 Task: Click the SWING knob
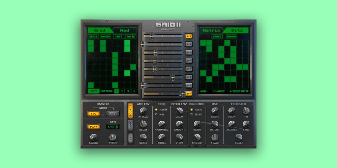pyautogui.click(x=93, y=137)
